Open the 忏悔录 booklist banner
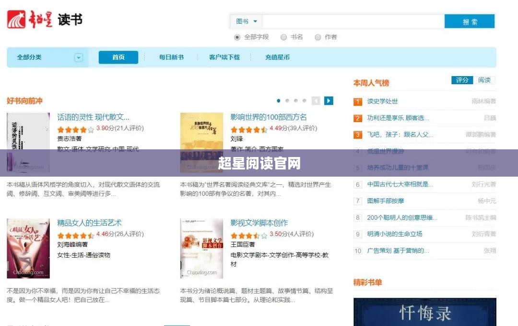Viewport: 518px width, 326px height. coord(425,312)
